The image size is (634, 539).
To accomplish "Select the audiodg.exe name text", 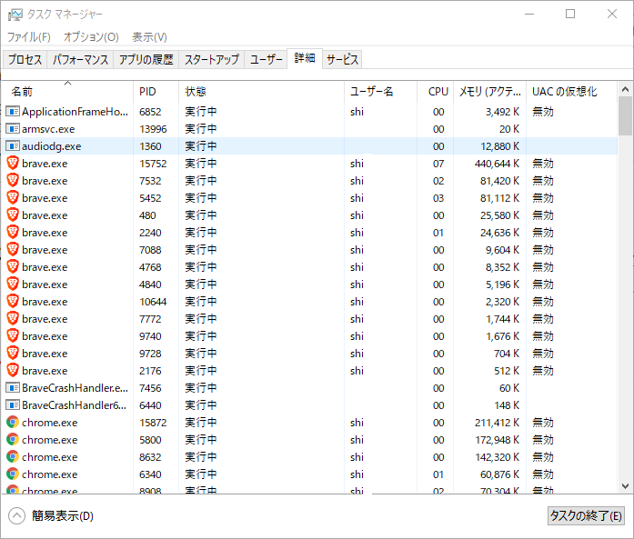I will point(51,146).
